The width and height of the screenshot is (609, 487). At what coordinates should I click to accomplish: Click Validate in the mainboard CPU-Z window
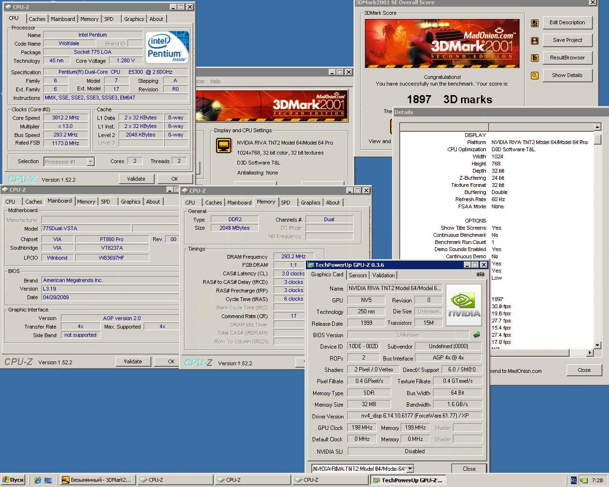tap(133, 361)
